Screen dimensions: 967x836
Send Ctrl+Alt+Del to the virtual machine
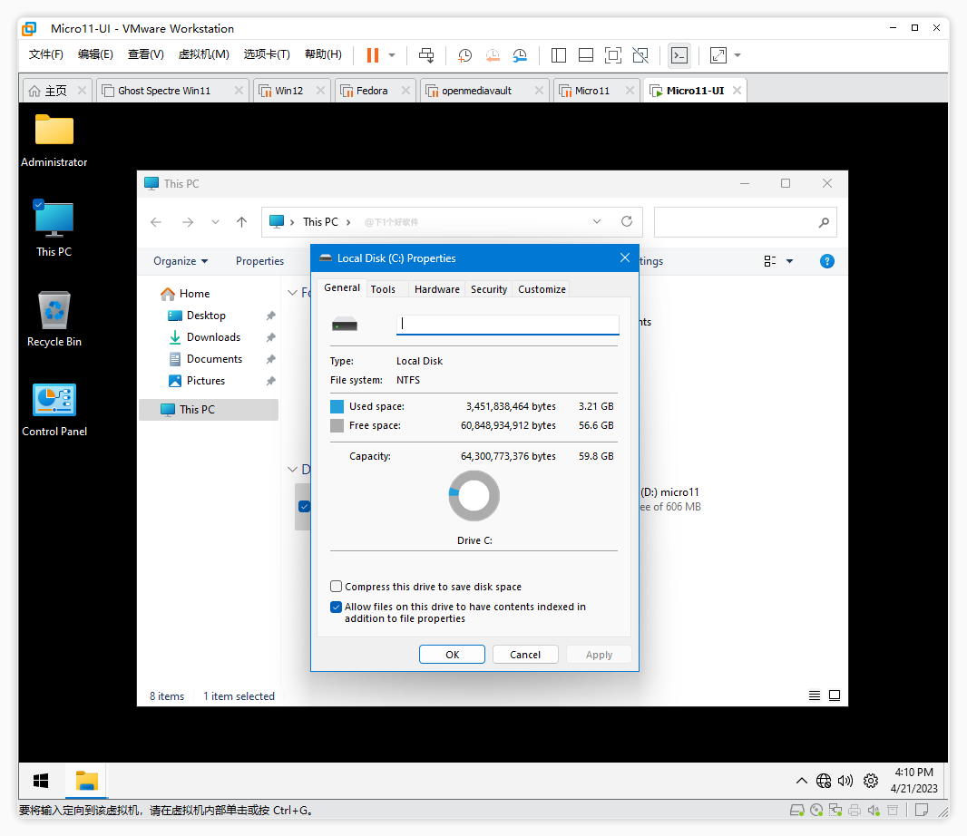426,55
